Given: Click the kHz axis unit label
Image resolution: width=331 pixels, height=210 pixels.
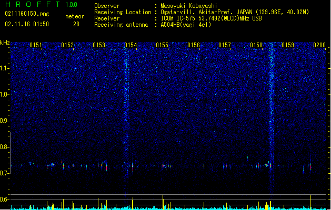Looking at the screenshot, I should click(5, 43).
